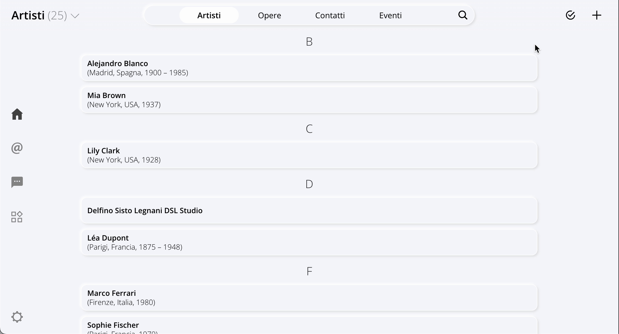619x334 pixels.
Task: Open the @ email icon in sidebar
Action: 17,148
